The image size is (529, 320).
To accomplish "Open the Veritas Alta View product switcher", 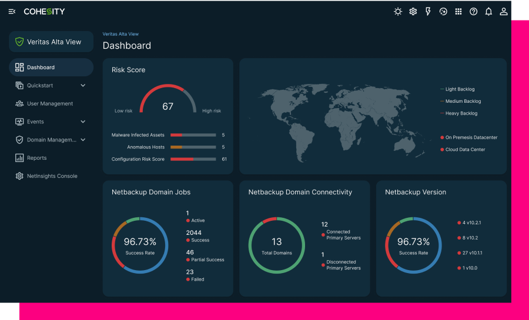I will pos(51,42).
